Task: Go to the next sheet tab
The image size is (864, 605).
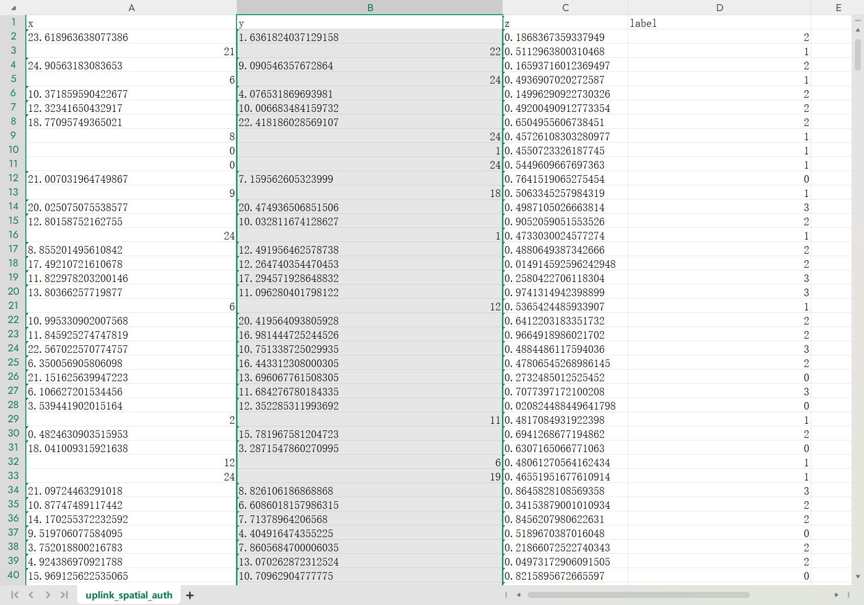Action: click(x=48, y=595)
